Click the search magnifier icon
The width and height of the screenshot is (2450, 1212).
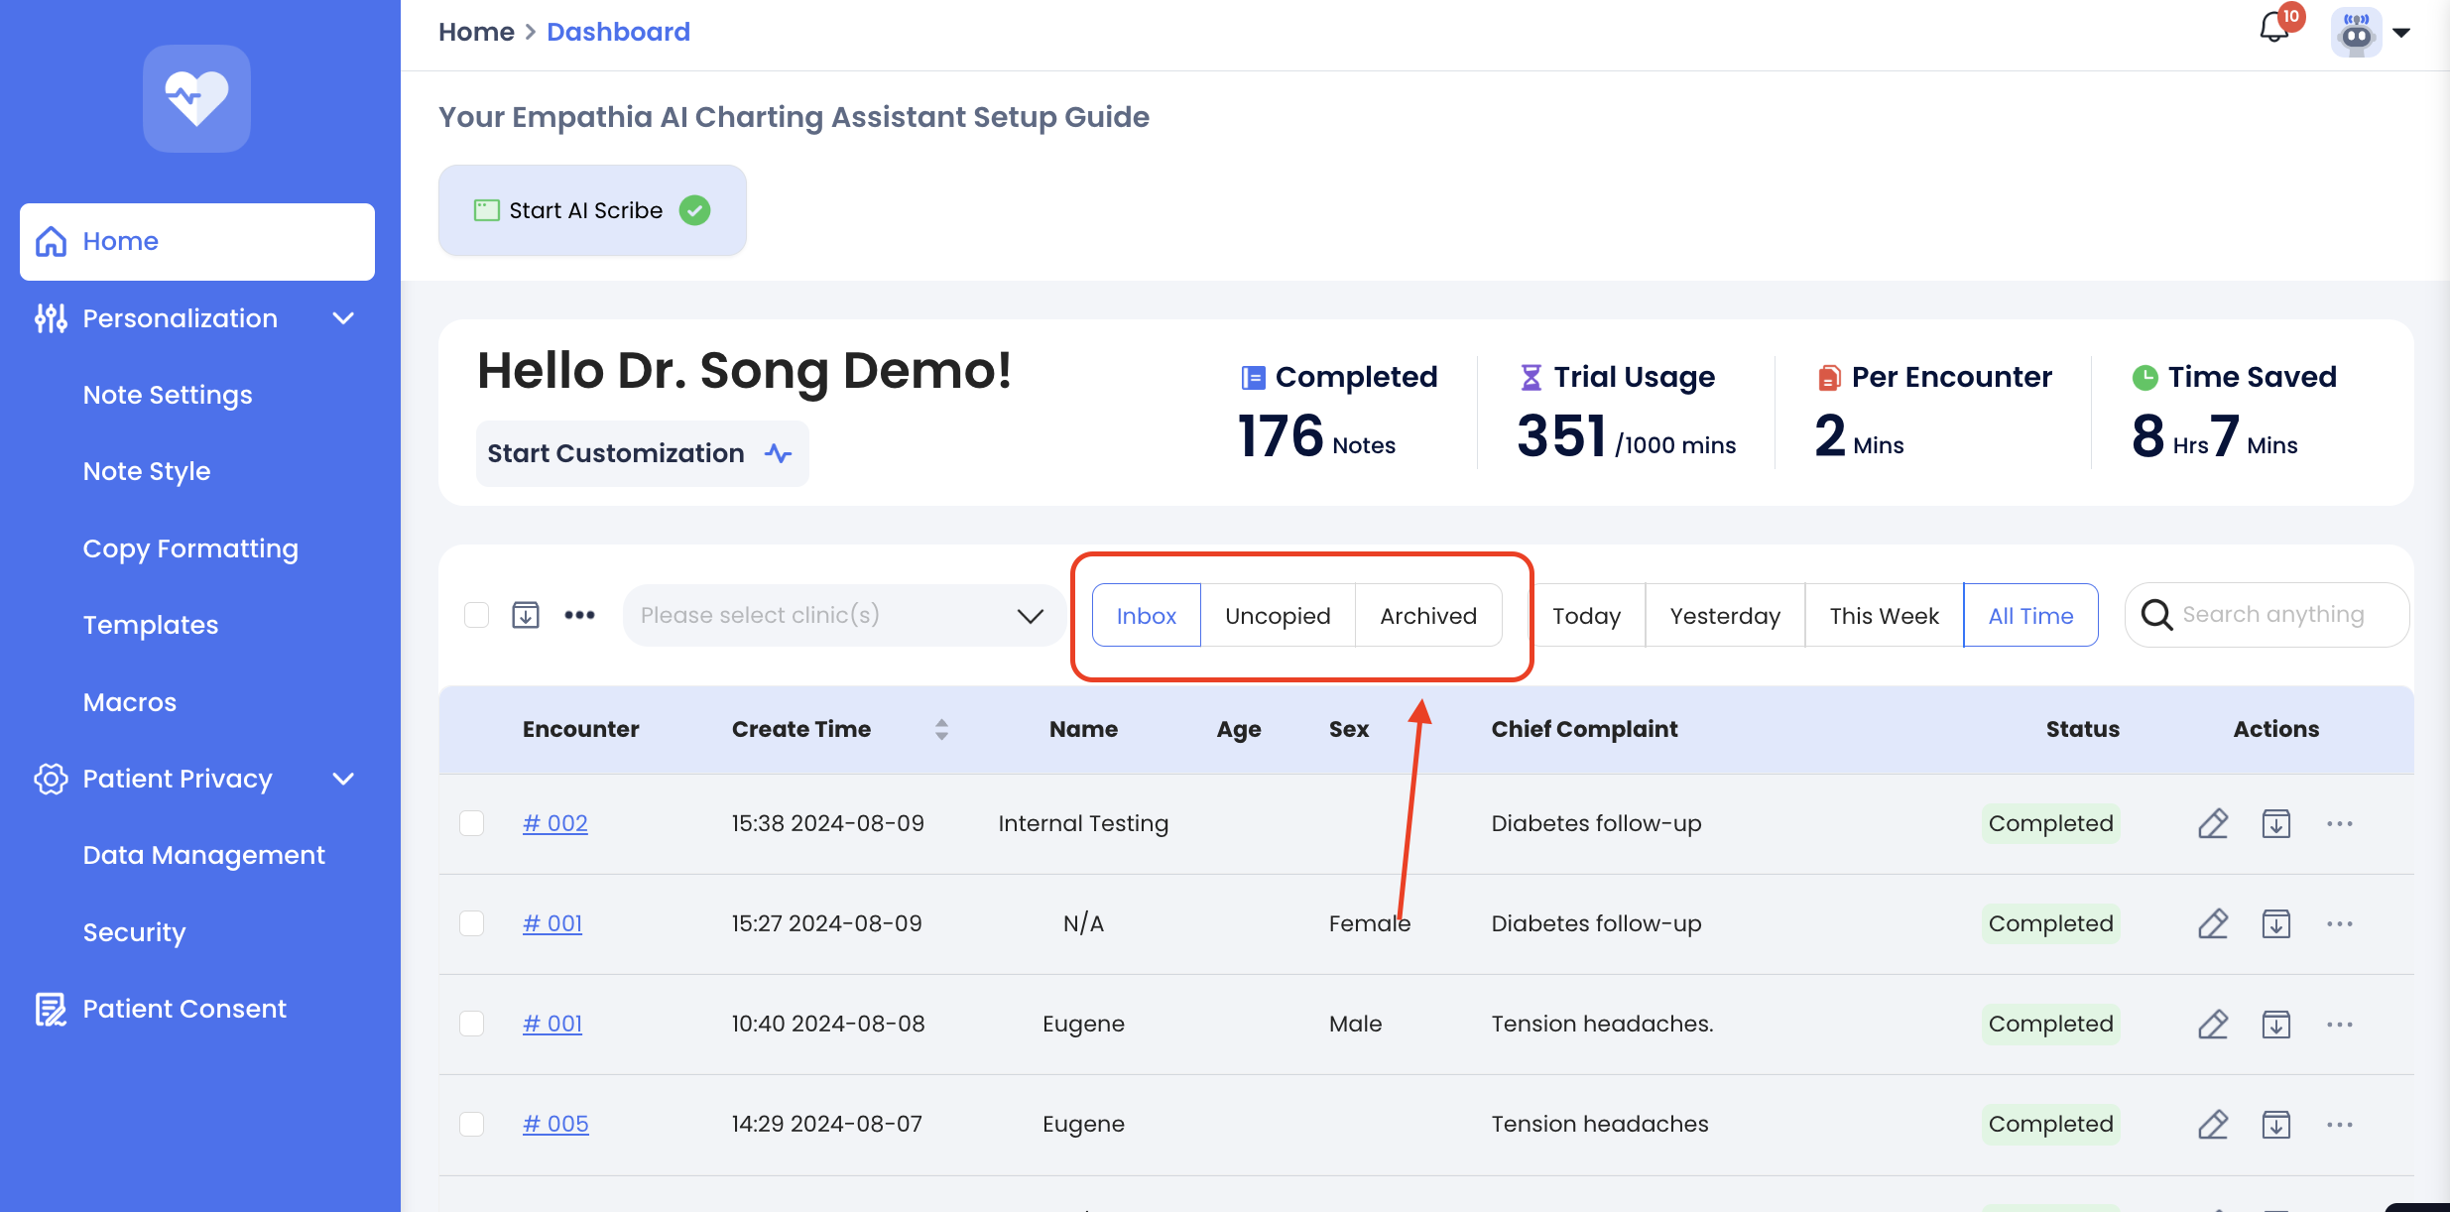(x=2156, y=615)
